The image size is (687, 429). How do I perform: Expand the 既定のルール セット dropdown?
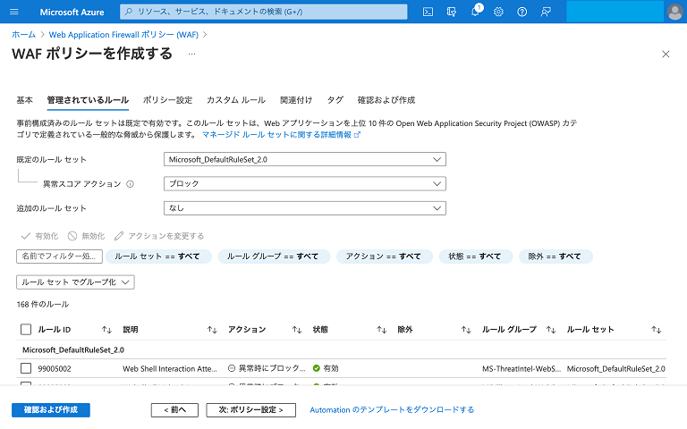coord(304,160)
